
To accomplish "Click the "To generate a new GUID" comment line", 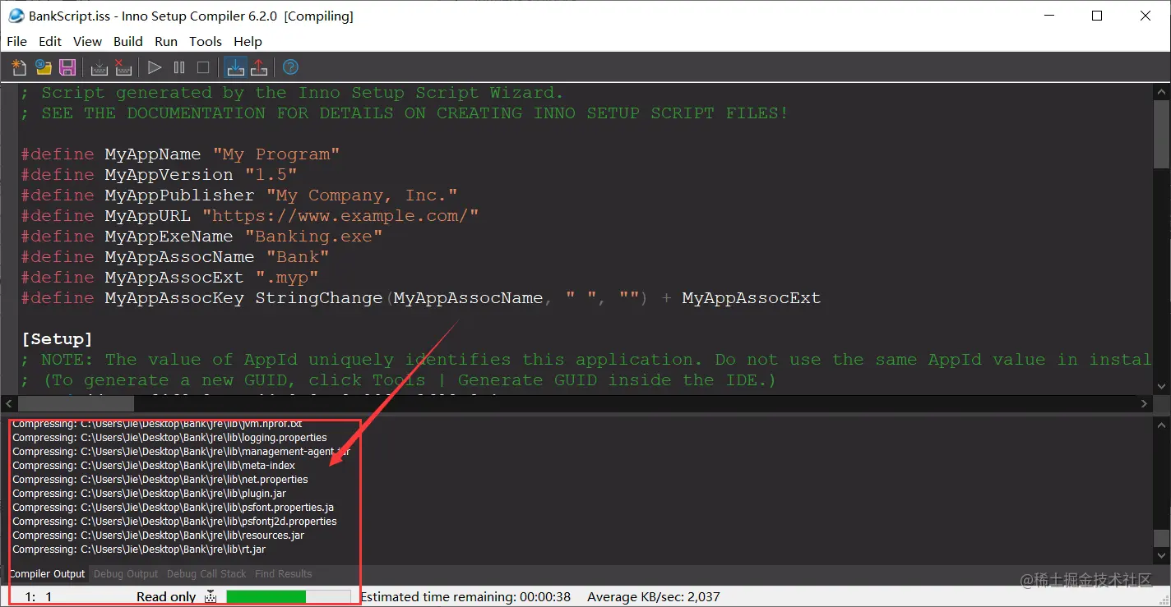I will [398, 379].
